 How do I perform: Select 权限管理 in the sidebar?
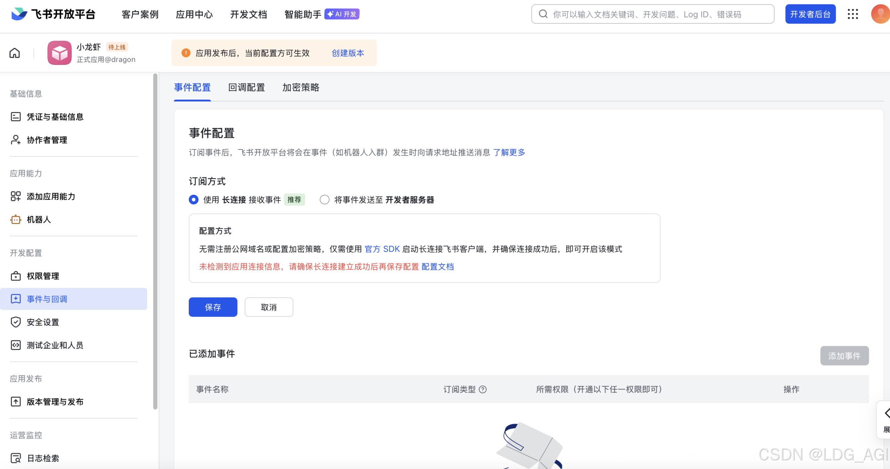click(43, 276)
